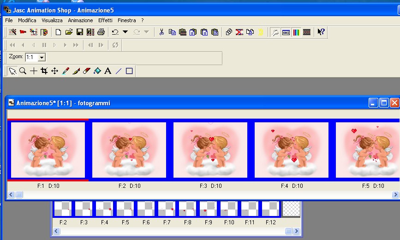
Task: Click left scroll arrow of Animazione5 frames
Action: pos(11,195)
